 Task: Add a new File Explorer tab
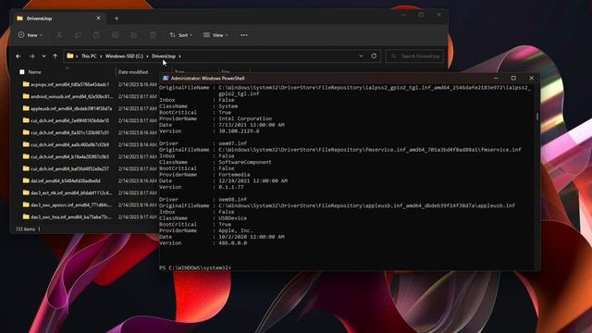[x=117, y=18]
